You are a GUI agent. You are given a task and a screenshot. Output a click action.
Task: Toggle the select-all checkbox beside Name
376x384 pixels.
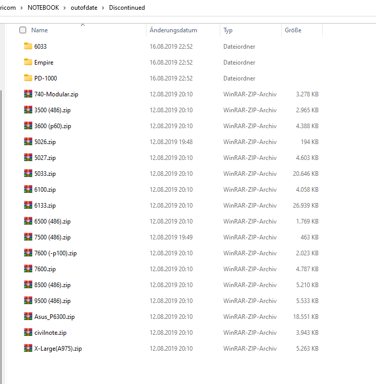pos(23,30)
